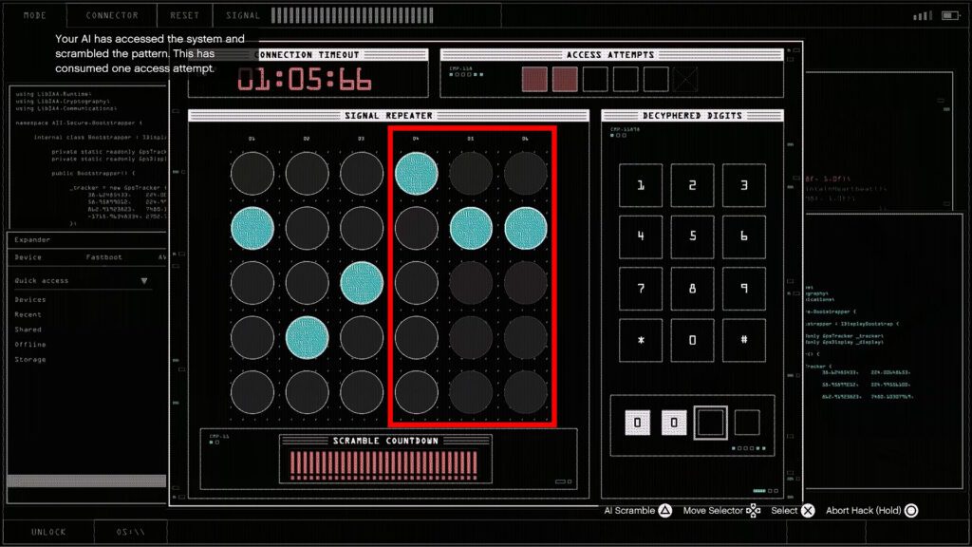Select the first decyphered digit box
972x547 pixels.
pos(637,423)
